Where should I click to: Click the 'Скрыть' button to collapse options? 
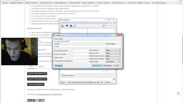(59, 66)
